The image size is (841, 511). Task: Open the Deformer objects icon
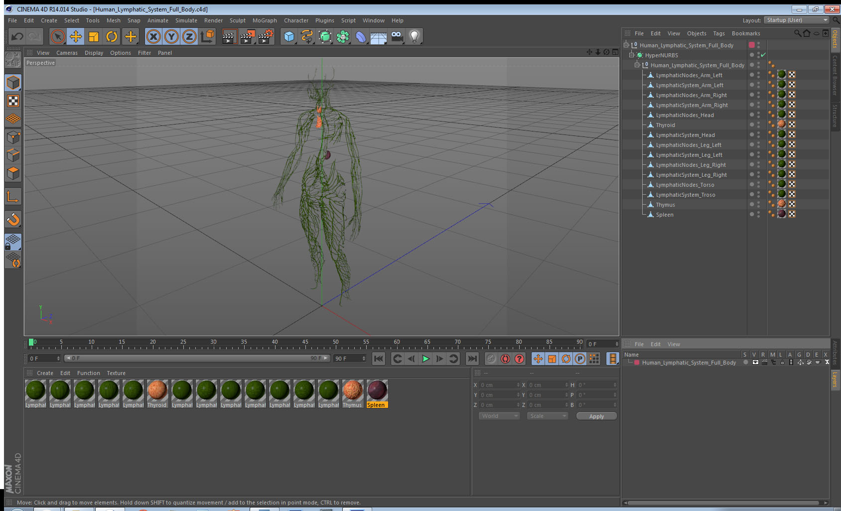(361, 36)
